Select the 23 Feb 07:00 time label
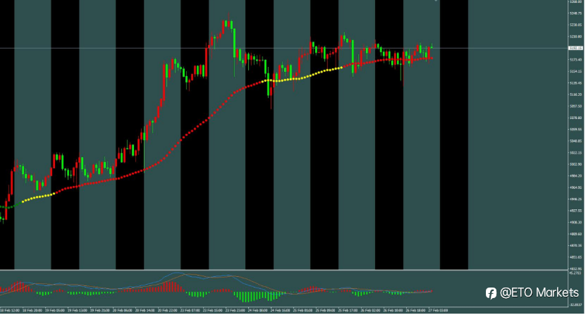 click(190, 311)
